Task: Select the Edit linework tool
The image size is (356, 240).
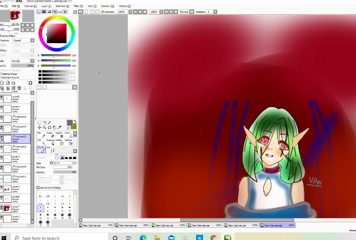Action: (x=41, y=142)
